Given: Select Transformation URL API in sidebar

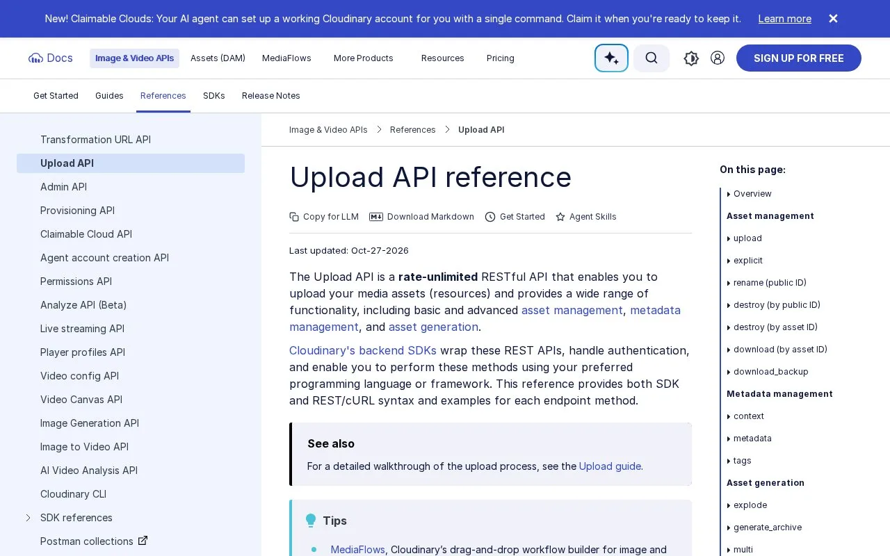Looking at the screenshot, I should pyautogui.click(x=131, y=140).
